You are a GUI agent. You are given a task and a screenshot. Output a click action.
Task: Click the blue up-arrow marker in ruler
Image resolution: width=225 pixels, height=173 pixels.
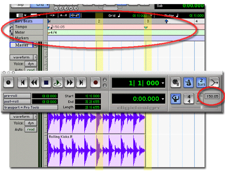coord(166,21)
